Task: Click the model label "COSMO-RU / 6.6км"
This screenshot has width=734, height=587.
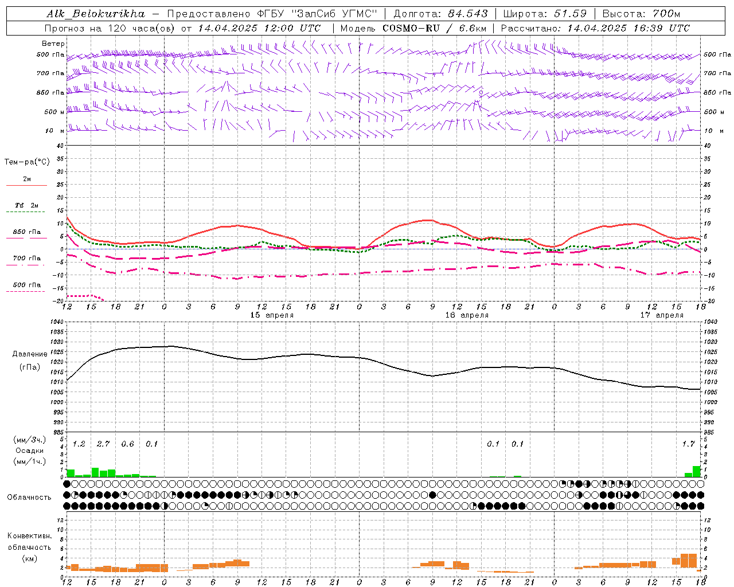Action: [x=434, y=28]
